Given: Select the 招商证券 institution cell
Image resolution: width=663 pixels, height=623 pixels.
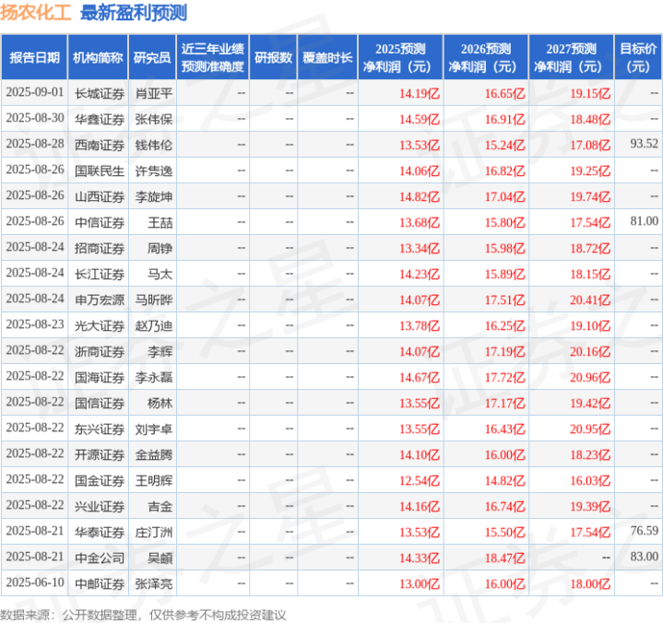Looking at the screenshot, I should (100, 248).
